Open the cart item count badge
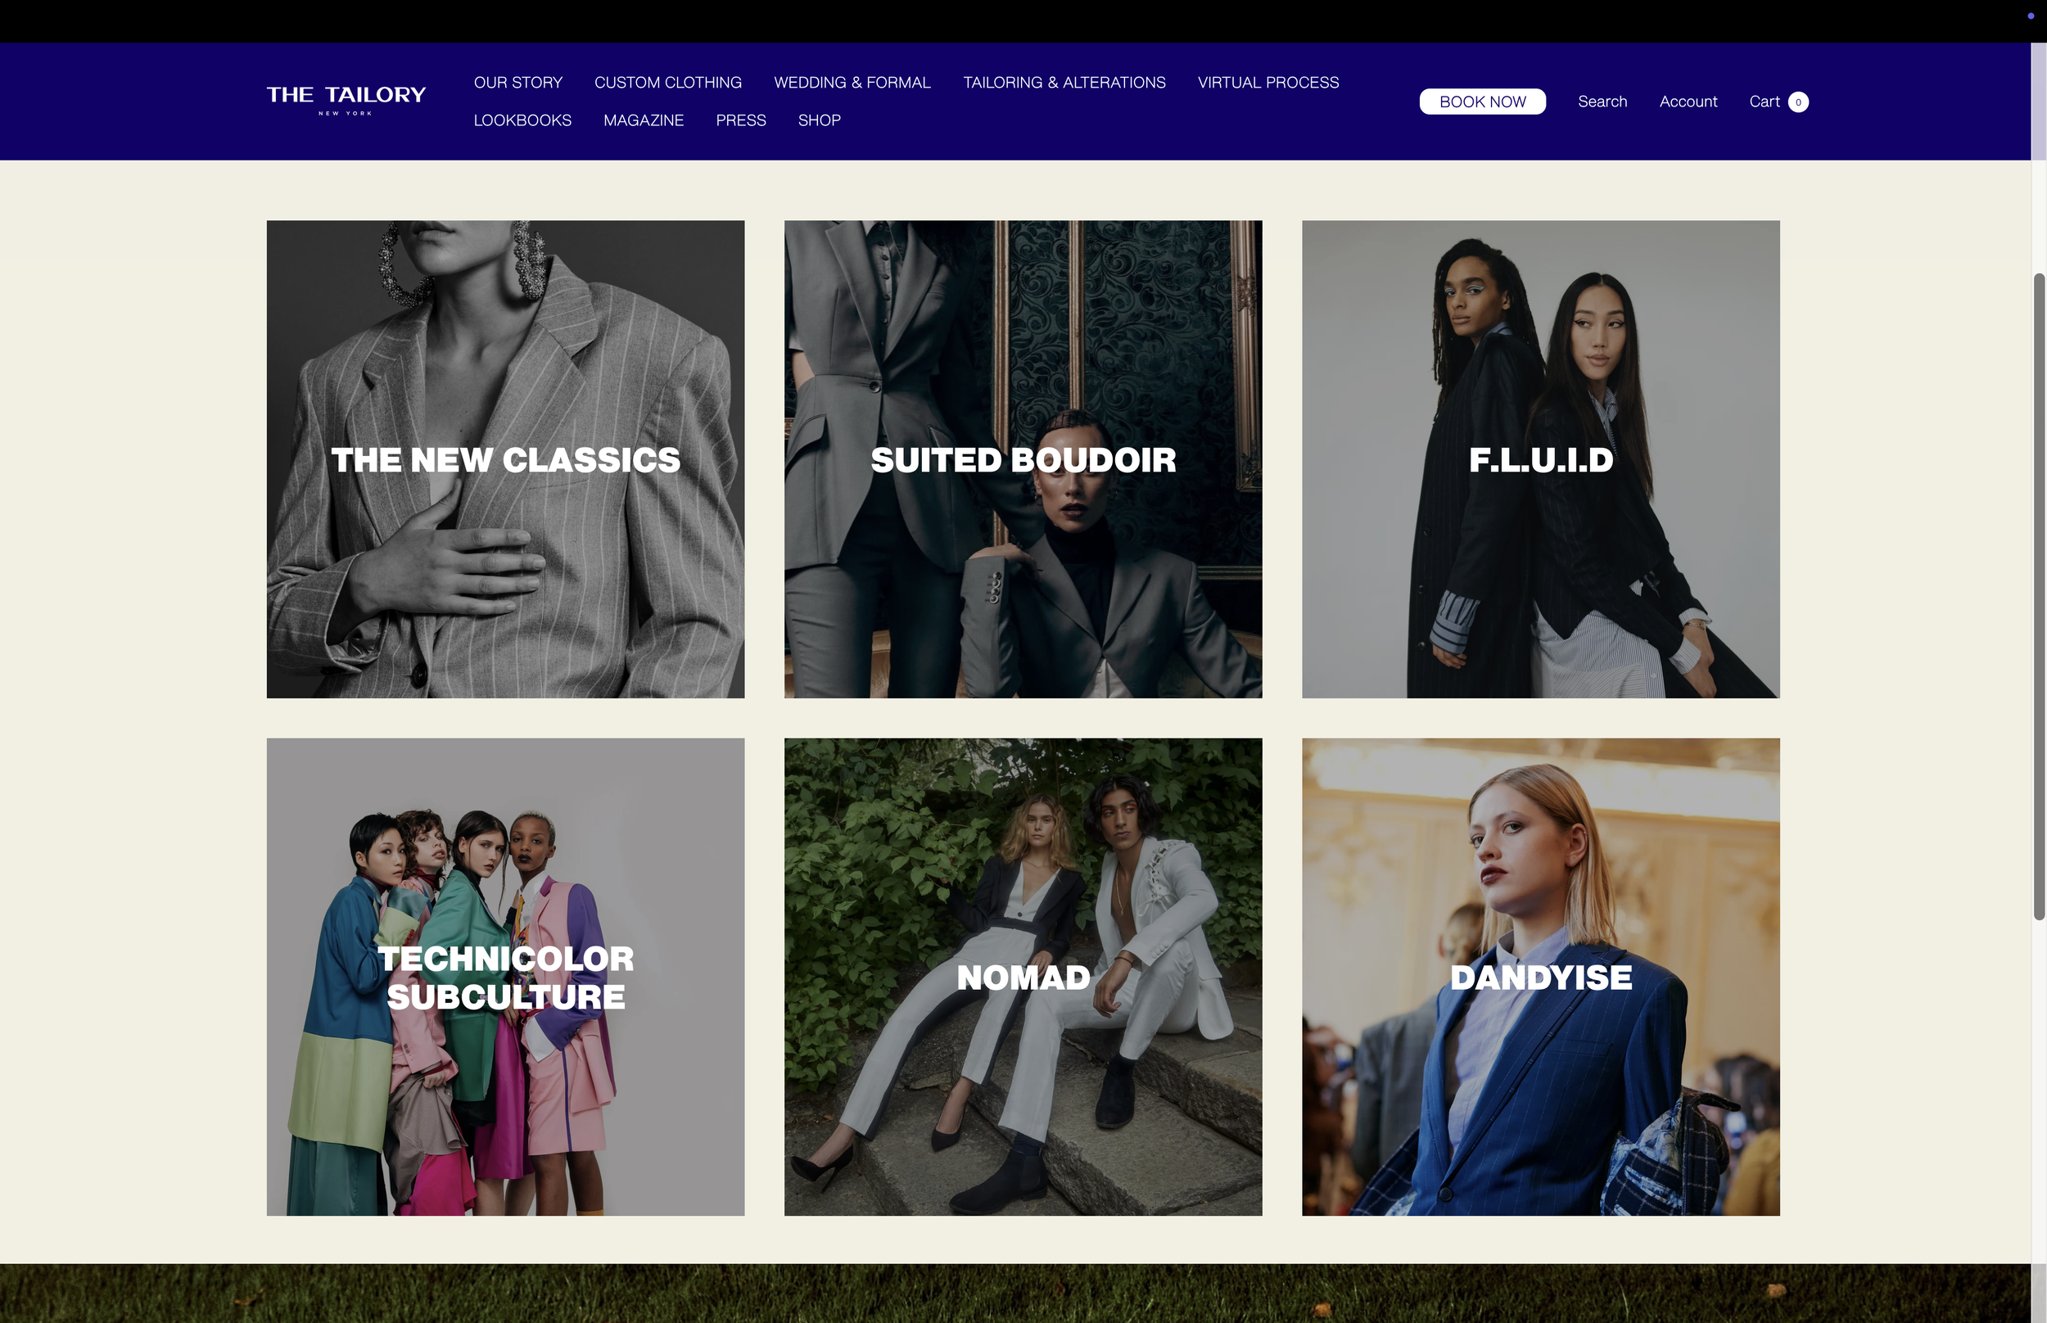This screenshot has width=2047, height=1323. tap(1798, 102)
